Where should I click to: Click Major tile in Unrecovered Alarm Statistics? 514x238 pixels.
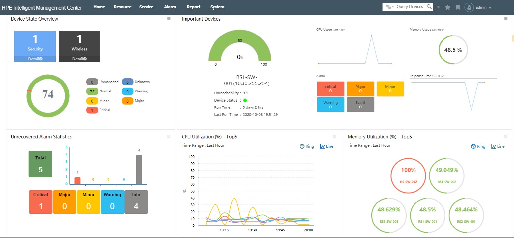pyautogui.click(x=65, y=202)
